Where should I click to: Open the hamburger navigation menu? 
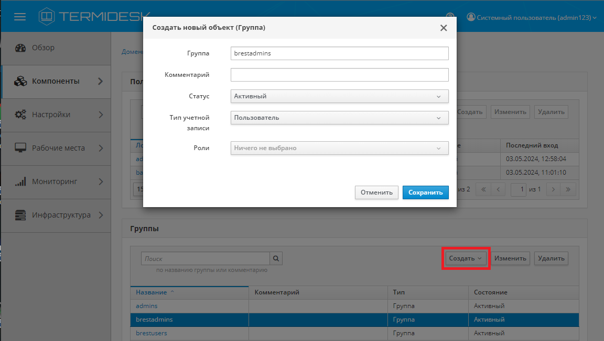[x=19, y=17]
